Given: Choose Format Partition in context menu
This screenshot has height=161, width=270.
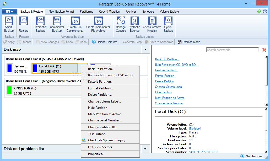Looking at the screenshot, I should 110,88.
